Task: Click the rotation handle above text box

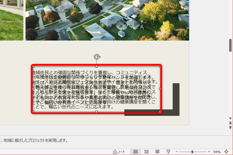Action: [x=97, y=57]
